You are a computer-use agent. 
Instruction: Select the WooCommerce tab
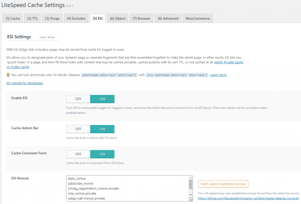tap(198, 18)
